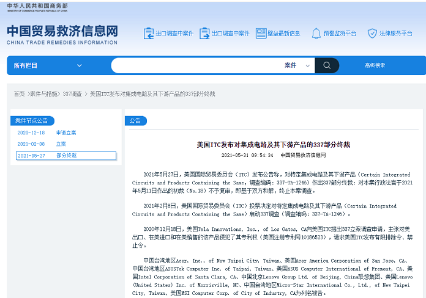Open 出口调查中案件 link
Image resolution: width=426 pixels, height=298 pixels.
[x=230, y=34]
